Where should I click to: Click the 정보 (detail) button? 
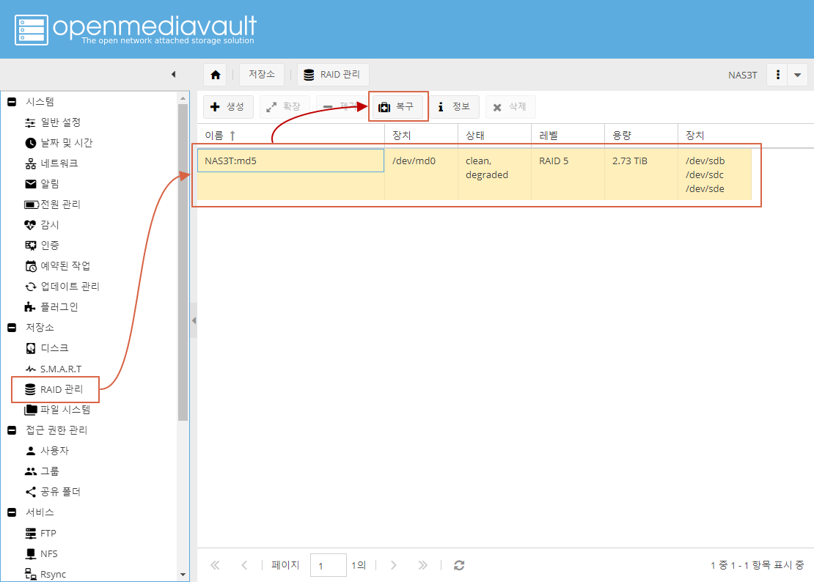pyautogui.click(x=454, y=107)
